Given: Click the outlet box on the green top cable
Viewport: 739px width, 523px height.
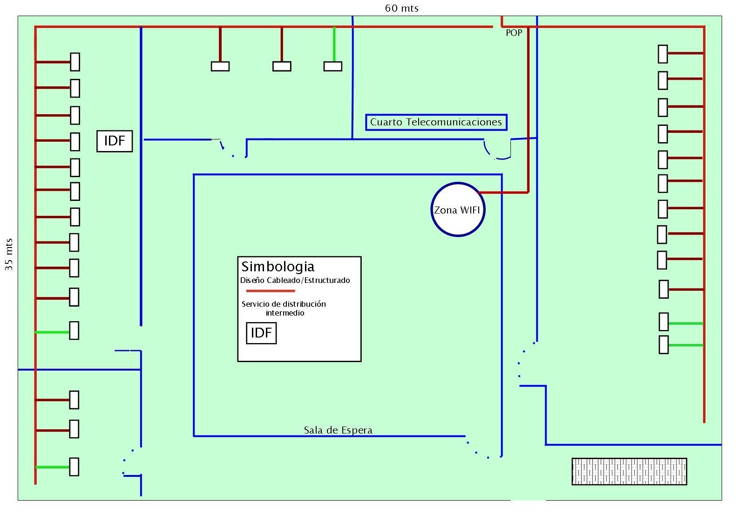Looking at the screenshot, I should tap(333, 66).
